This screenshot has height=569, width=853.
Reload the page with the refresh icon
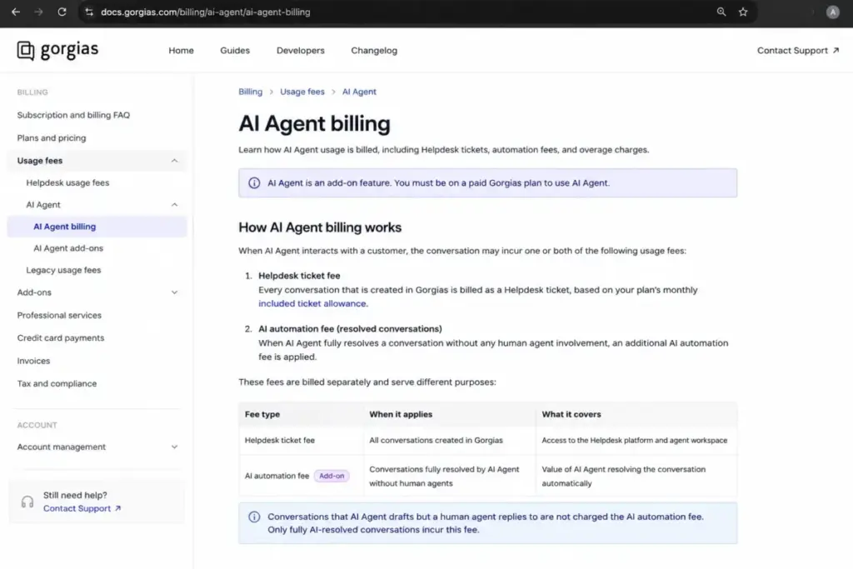[x=62, y=12]
